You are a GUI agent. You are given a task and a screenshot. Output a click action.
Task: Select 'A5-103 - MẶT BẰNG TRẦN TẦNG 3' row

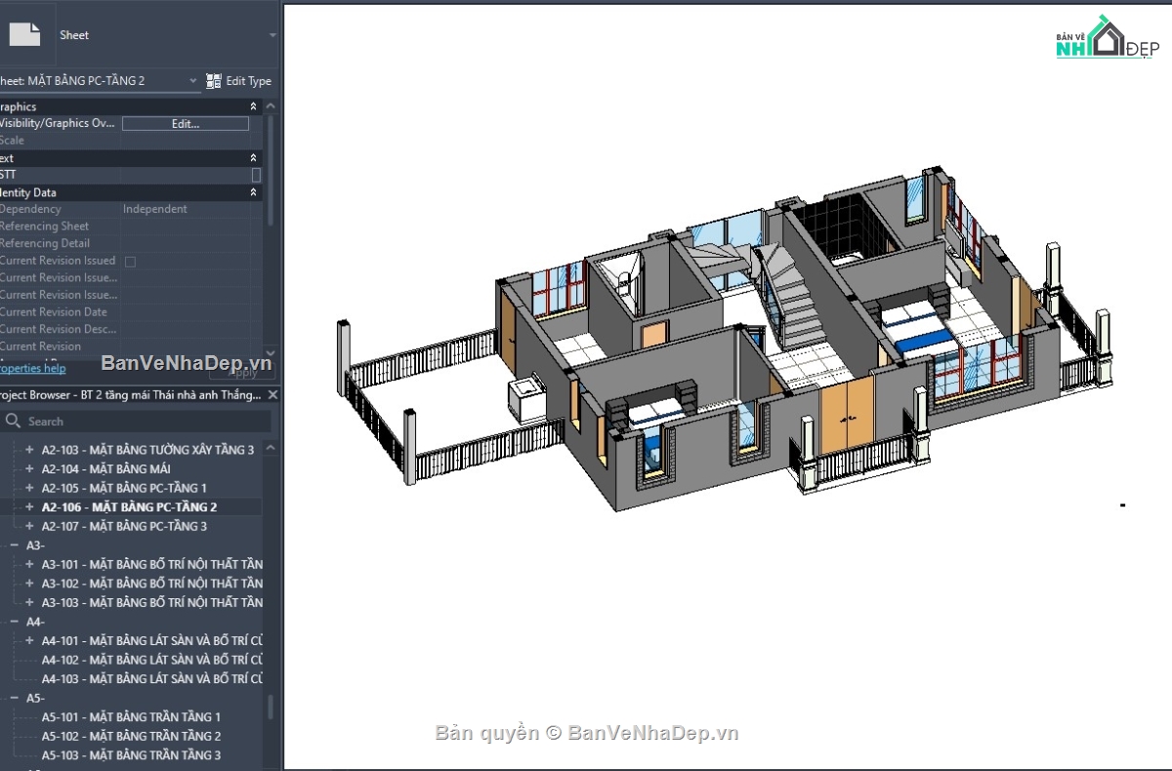[131, 755]
